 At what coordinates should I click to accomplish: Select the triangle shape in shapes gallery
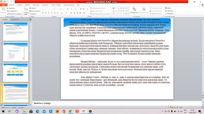coord(113,11)
